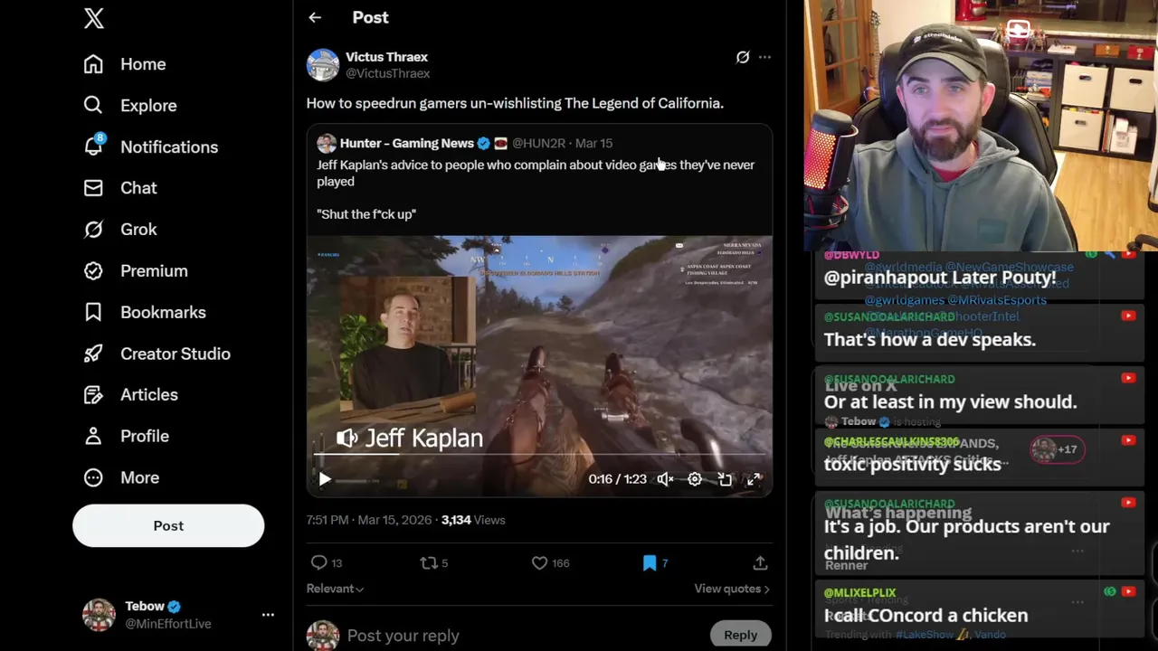The height and width of the screenshot is (651, 1158).
Task: Open the post's three-dot more menu
Action: point(764,57)
